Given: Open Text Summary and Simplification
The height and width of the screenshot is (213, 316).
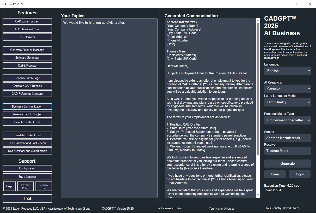Looking at the screenshot, I should point(27,151).
